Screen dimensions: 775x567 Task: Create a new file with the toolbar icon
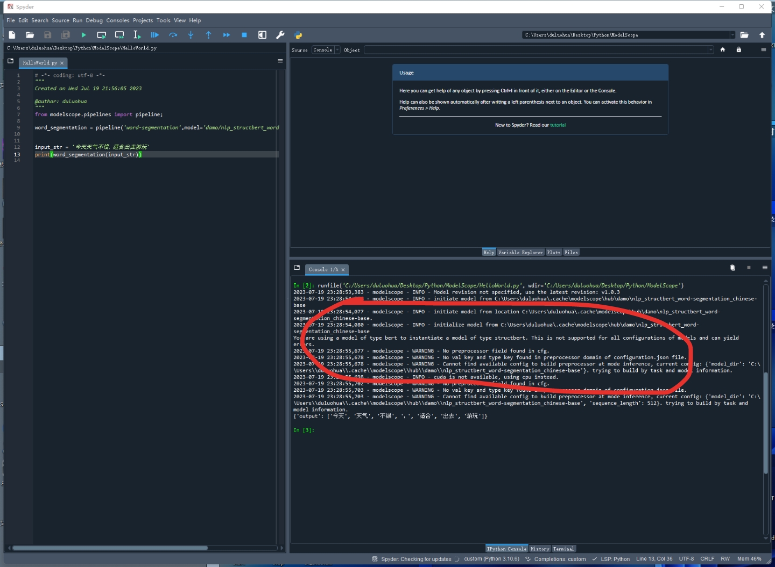coord(12,35)
